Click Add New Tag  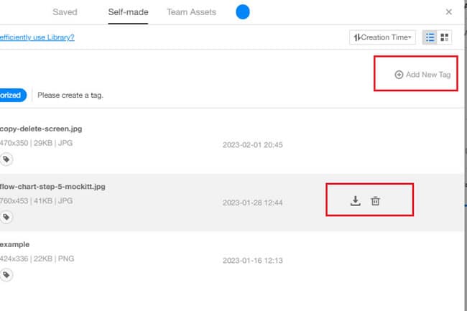click(422, 75)
